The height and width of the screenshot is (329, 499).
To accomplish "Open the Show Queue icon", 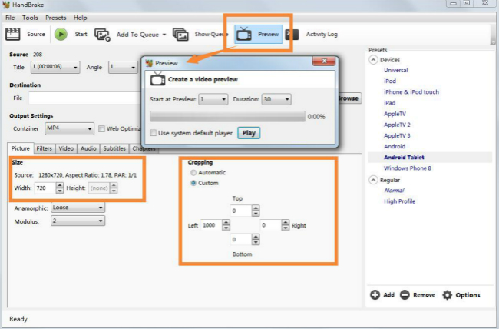I will 180,35.
